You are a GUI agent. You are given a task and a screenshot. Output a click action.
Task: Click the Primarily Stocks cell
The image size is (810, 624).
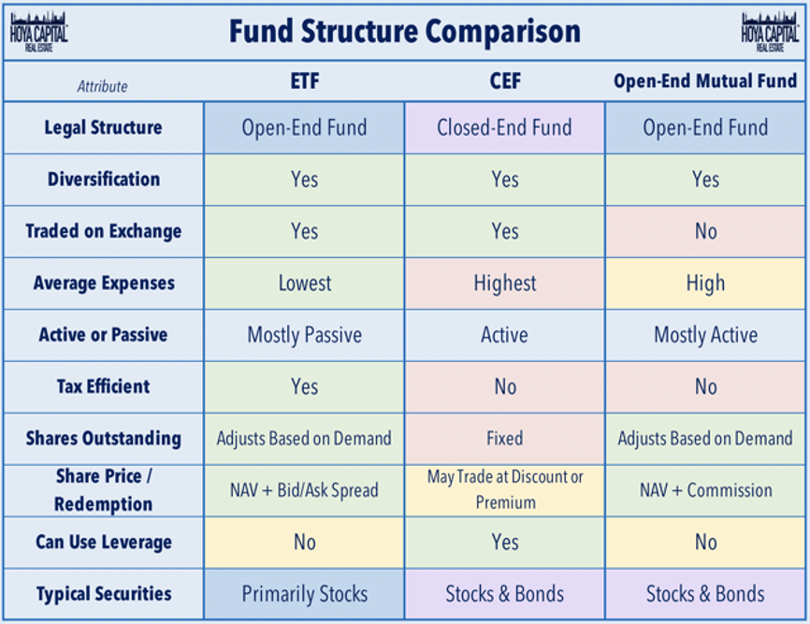304,594
